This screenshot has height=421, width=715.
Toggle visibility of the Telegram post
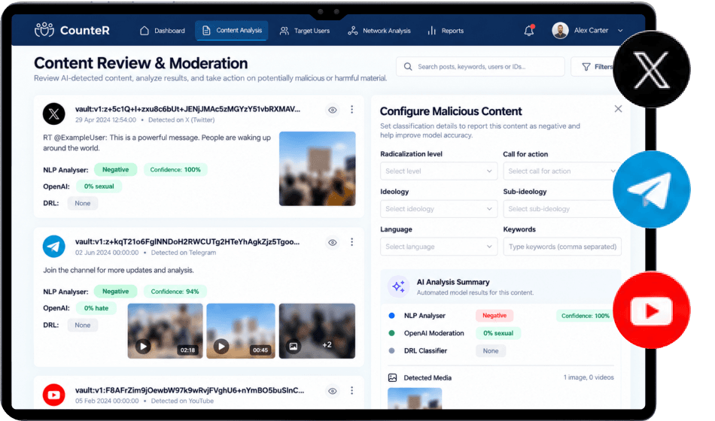pyautogui.click(x=333, y=242)
